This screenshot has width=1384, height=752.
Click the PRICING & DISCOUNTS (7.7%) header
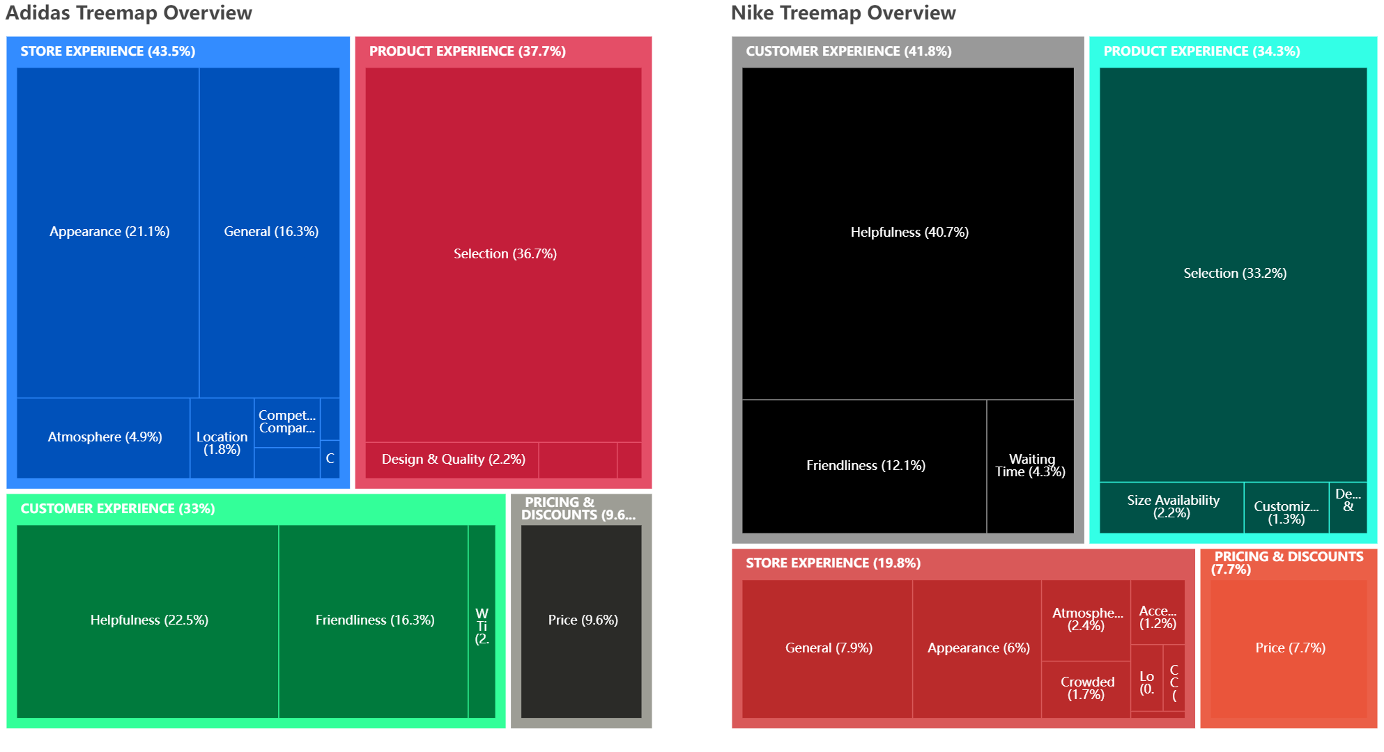1287,563
